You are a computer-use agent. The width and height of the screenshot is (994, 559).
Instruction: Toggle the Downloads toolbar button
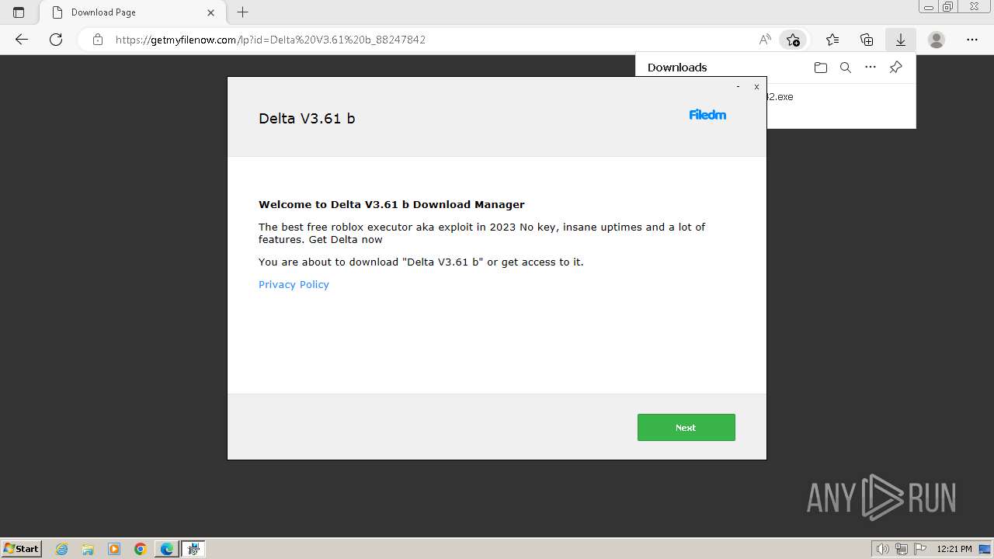point(901,40)
